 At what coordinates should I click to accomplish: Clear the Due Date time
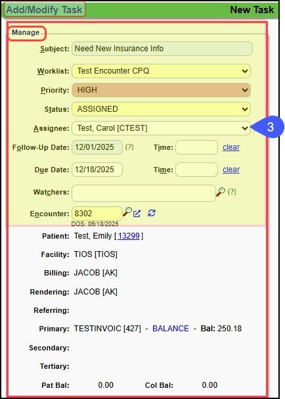tap(231, 170)
